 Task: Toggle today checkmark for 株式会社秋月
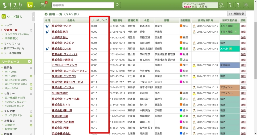[x=47, y=32]
